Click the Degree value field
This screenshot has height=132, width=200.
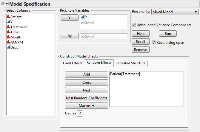point(80,113)
